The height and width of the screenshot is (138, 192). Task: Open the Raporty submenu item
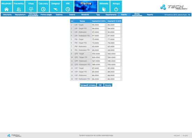150,15
